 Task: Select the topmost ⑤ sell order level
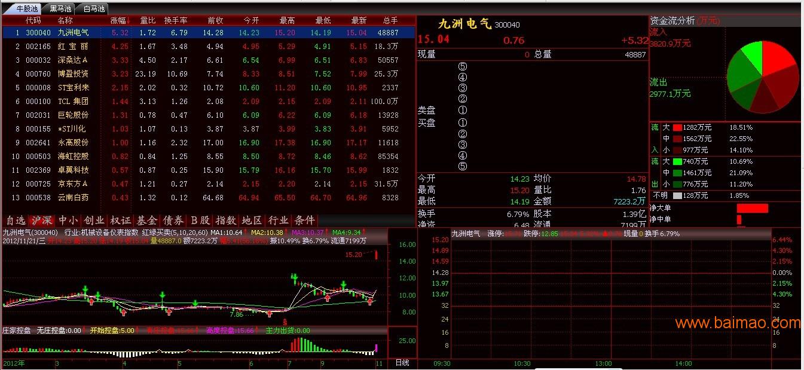pos(462,67)
